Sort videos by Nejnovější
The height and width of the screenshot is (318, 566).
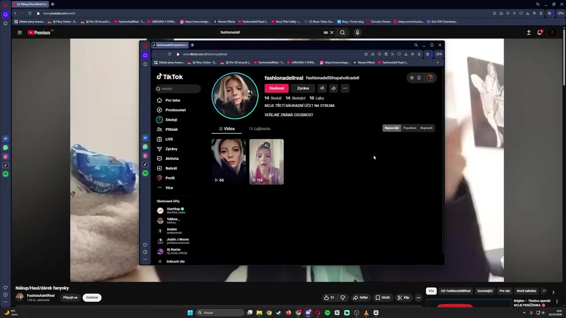(x=392, y=128)
